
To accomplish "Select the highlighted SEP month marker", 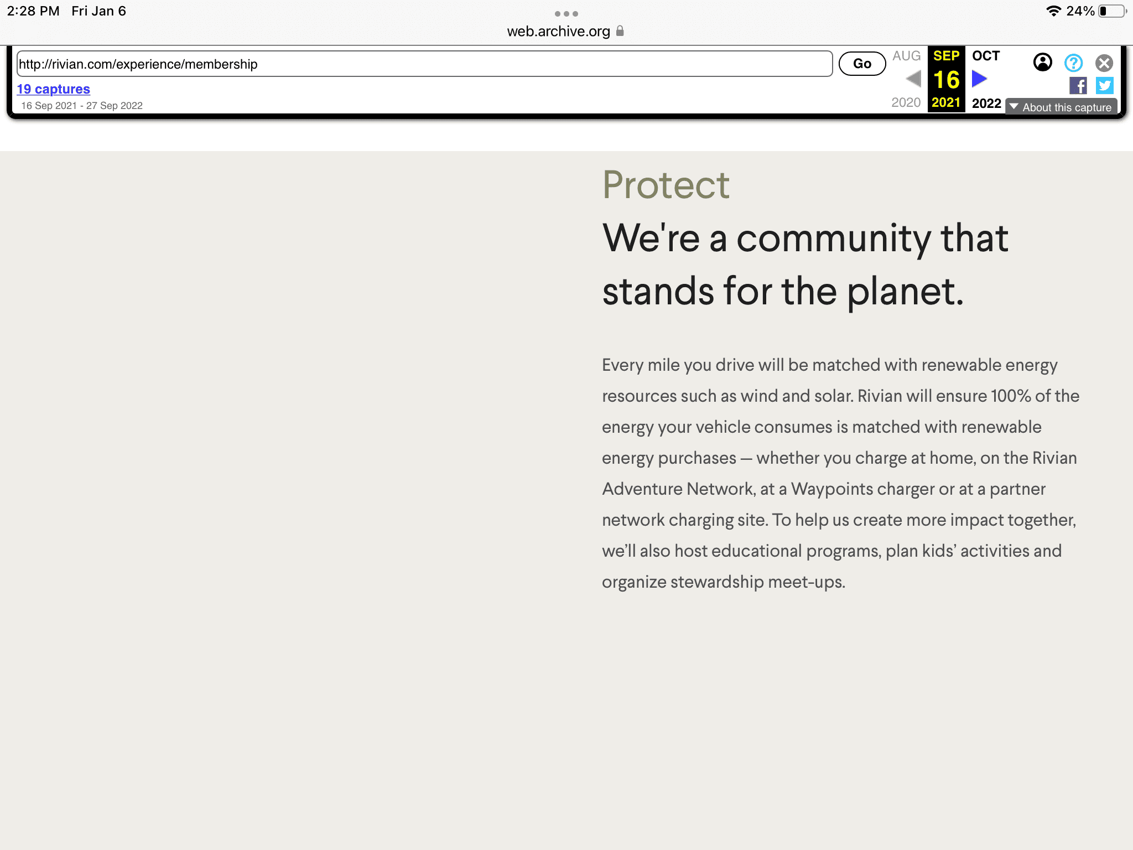I will (x=946, y=56).
